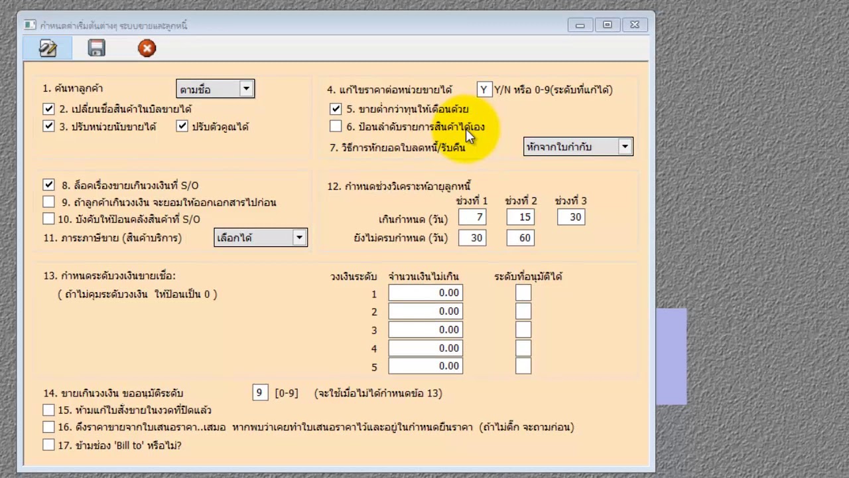Click credit level 3 amount field
Viewport: 849px width, 478px height.
click(425, 329)
